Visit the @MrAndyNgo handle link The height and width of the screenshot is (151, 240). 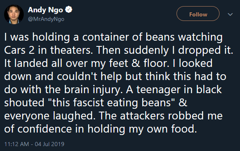click(46, 19)
